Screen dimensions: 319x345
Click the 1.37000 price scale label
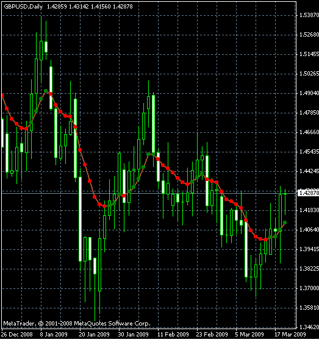pos(309,288)
